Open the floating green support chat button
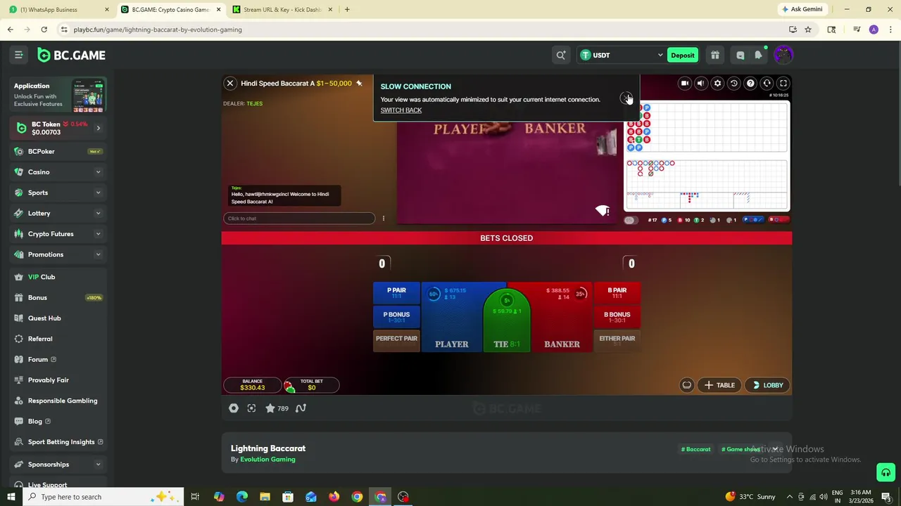The image size is (901, 506). (x=886, y=472)
